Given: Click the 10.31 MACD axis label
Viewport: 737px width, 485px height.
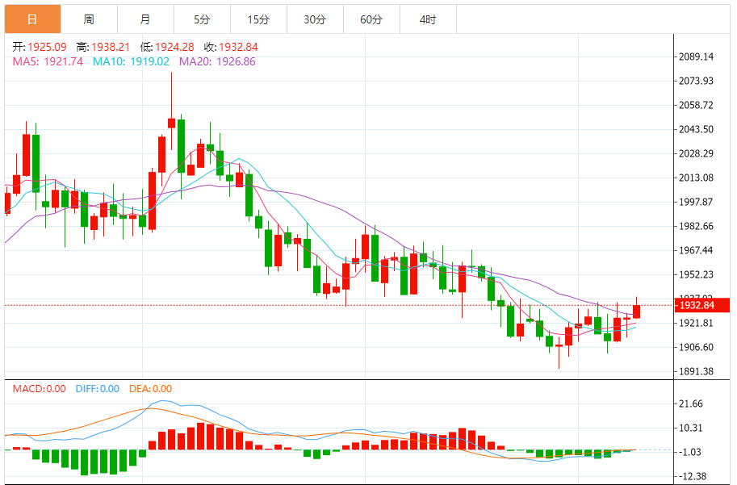Looking at the screenshot, I should tap(691, 429).
